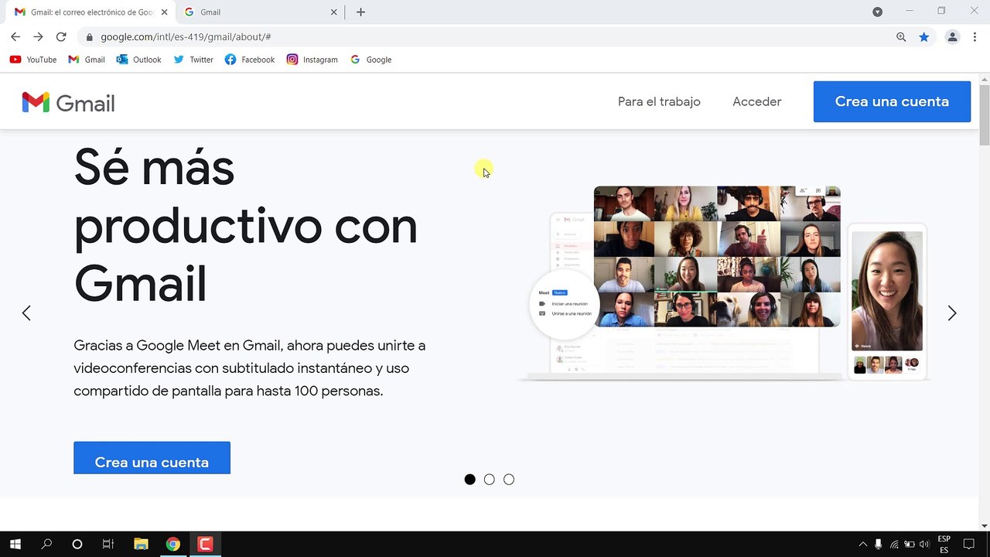The width and height of the screenshot is (990, 557).
Task: Click the Gmail logo on the page
Action: click(68, 102)
